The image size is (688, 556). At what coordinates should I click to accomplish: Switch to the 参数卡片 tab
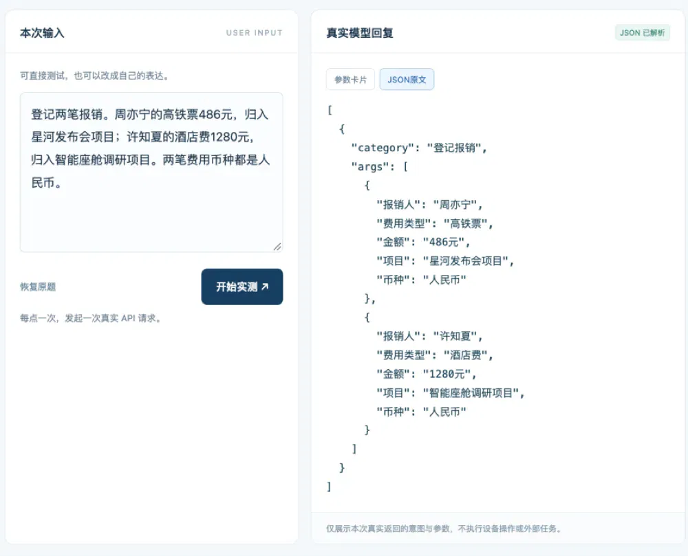(350, 79)
